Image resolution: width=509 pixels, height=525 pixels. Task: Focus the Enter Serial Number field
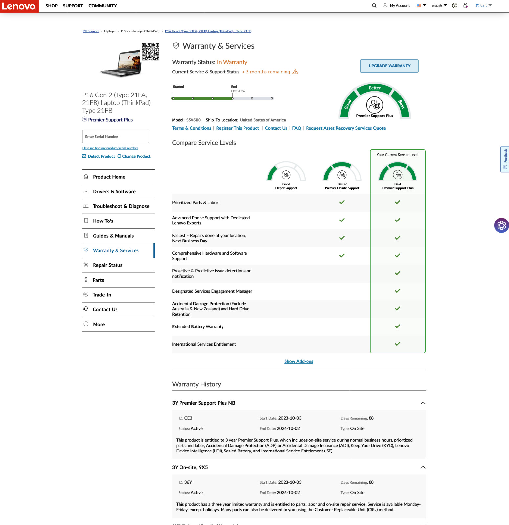(116, 136)
